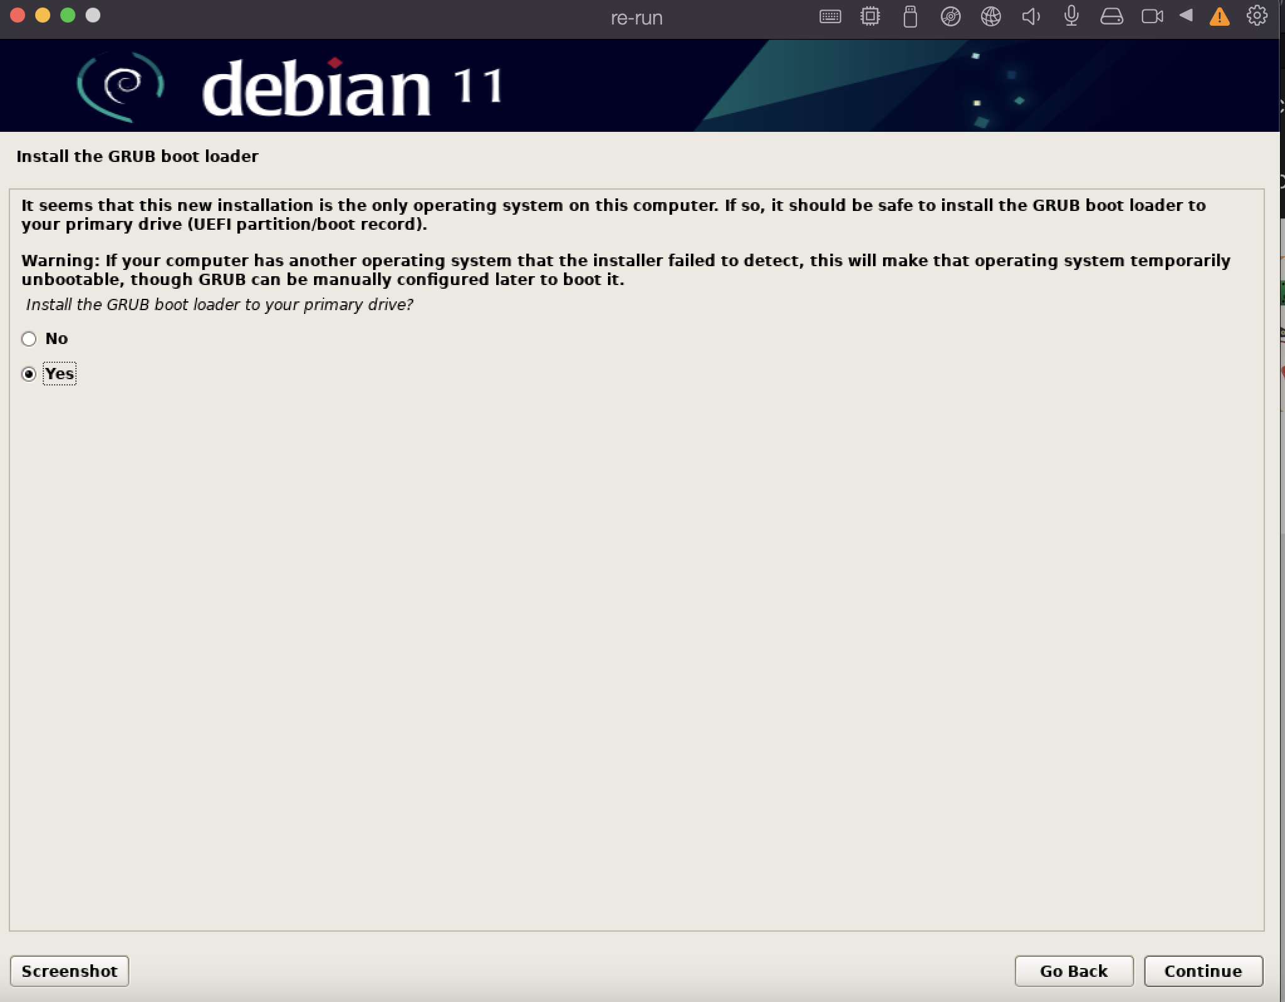Click Screenshot to capture screen
Viewport: 1285px width, 1002px height.
pos(70,971)
